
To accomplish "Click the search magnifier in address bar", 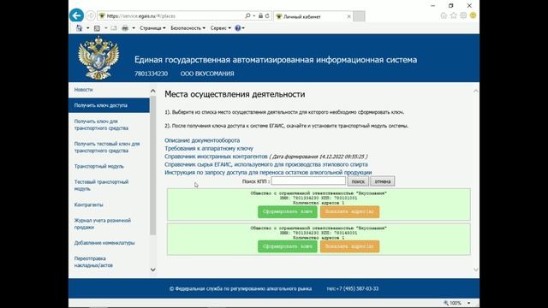I will 247,15.
